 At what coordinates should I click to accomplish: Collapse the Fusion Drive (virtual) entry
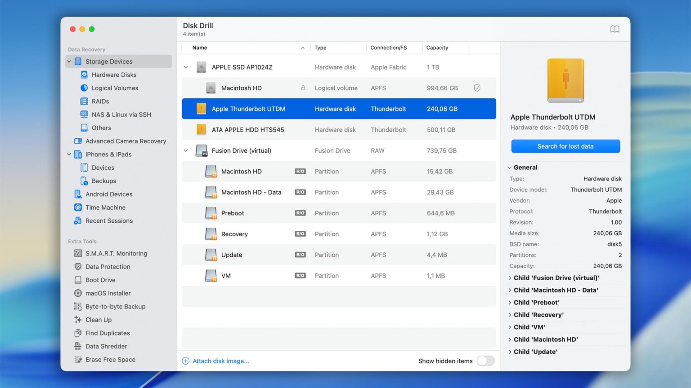point(186,150)
